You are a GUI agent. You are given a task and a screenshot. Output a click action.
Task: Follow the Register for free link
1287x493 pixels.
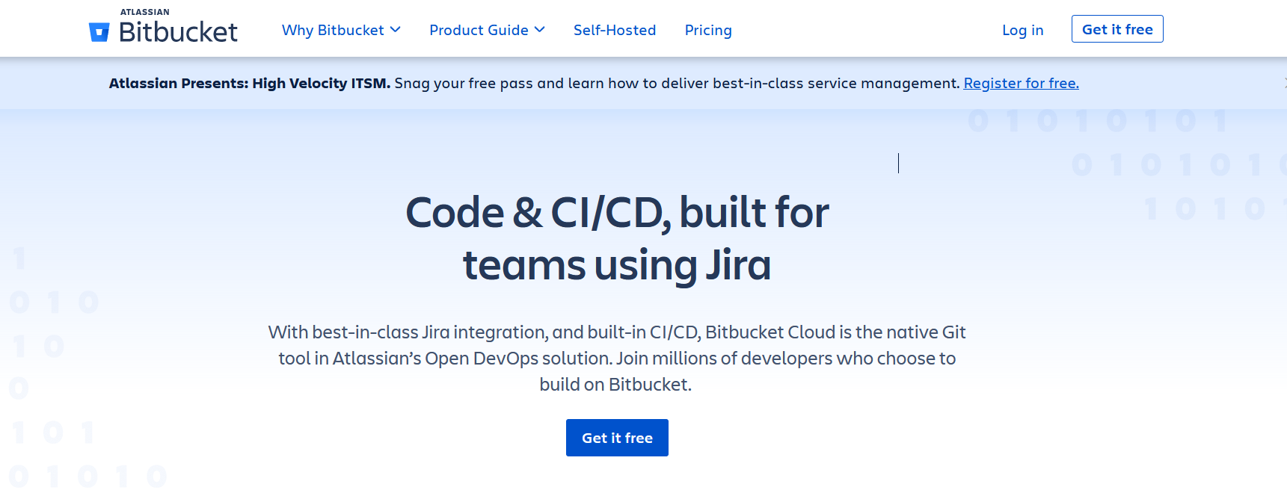click(x=1021, y=83)
